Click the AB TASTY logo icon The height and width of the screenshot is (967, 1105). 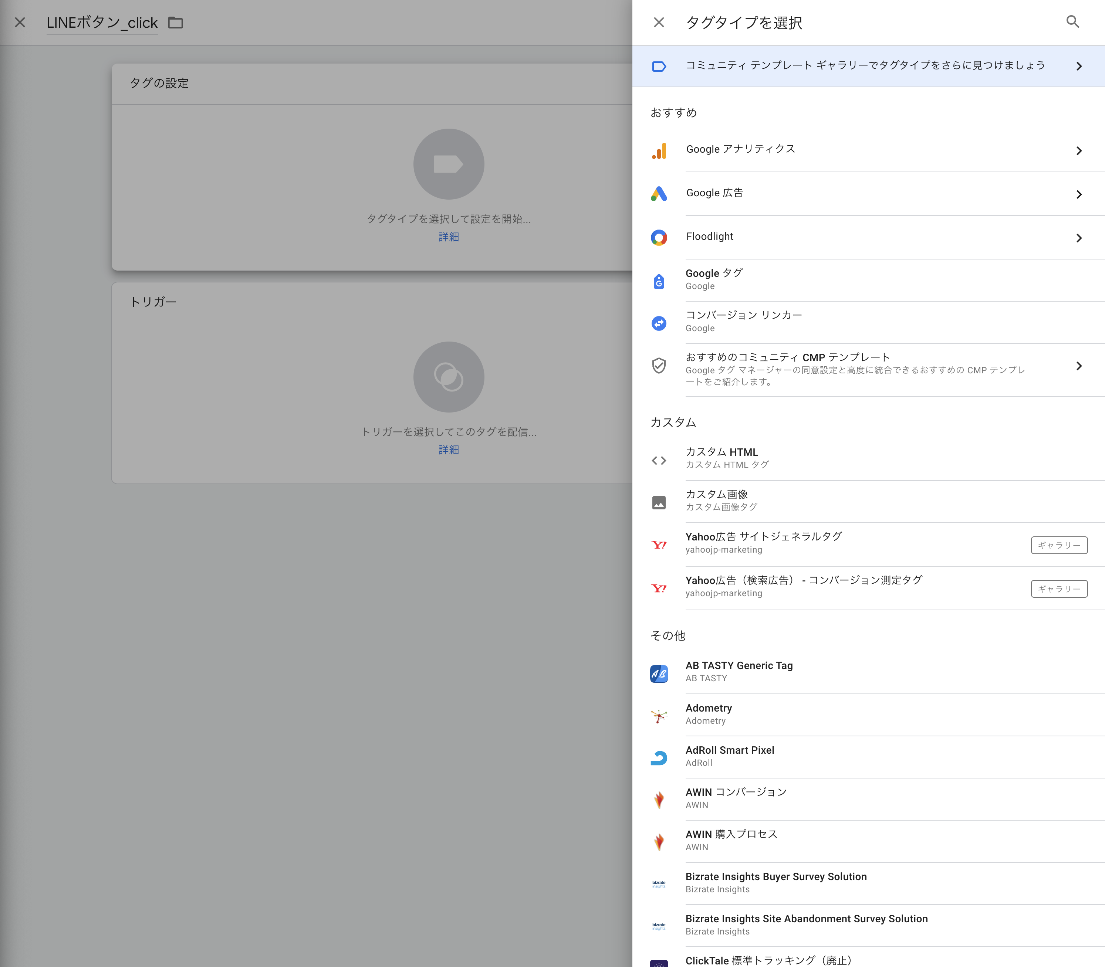[x=659, y=673]
